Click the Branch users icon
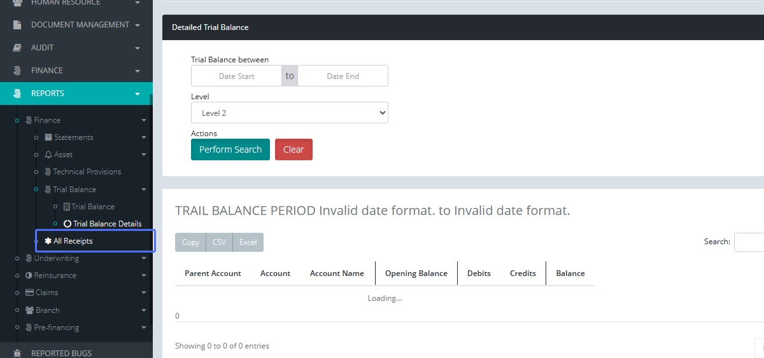 tap(29, 310)
